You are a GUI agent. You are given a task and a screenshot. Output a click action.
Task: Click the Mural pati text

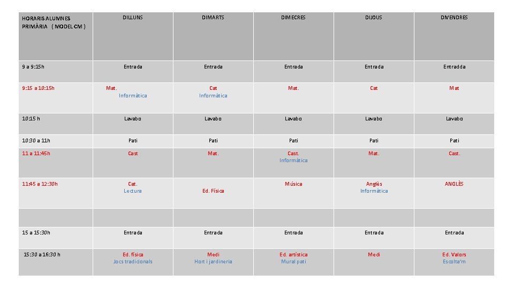(293, 262)
